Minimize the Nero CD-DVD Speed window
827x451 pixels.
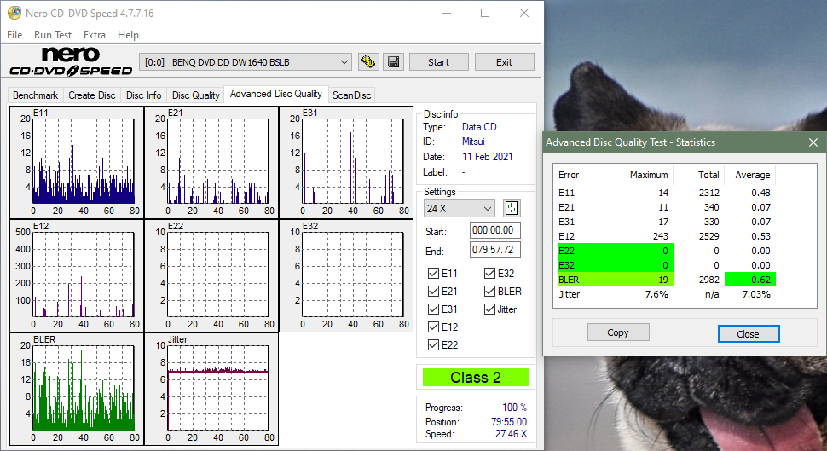pyautogui.click(x=447, y=13)
